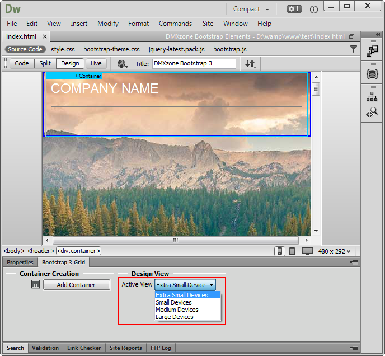Choose Small Devices option
This screenshot has height=356, width=385.
(x=187, y=302)
